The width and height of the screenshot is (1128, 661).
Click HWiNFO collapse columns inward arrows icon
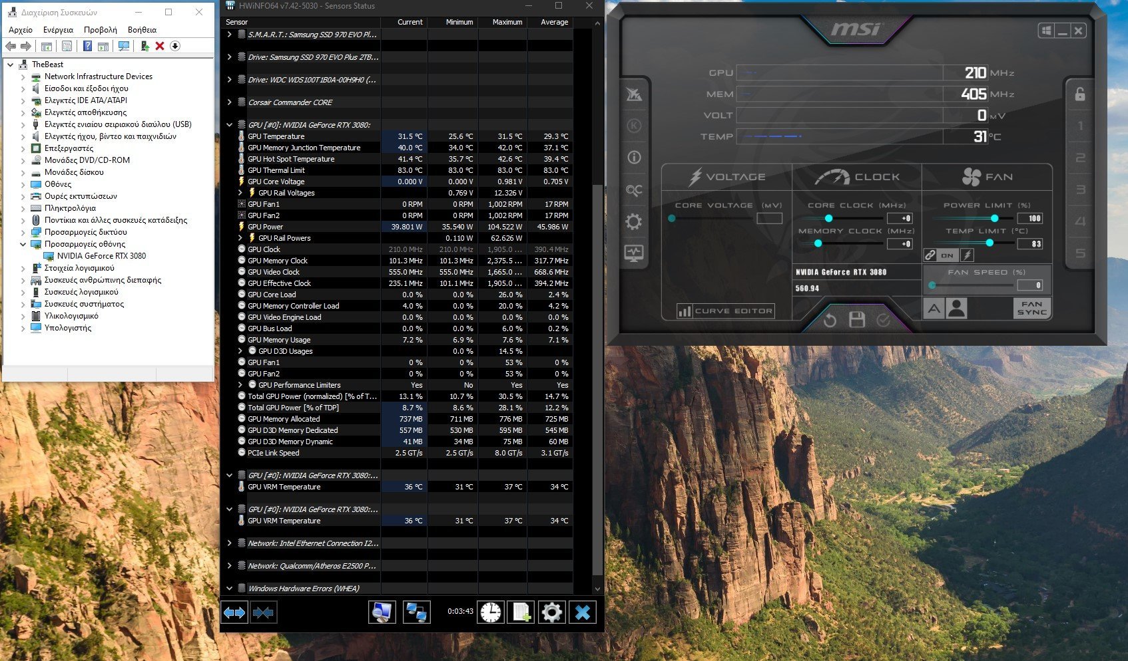(x=263, y=612)
